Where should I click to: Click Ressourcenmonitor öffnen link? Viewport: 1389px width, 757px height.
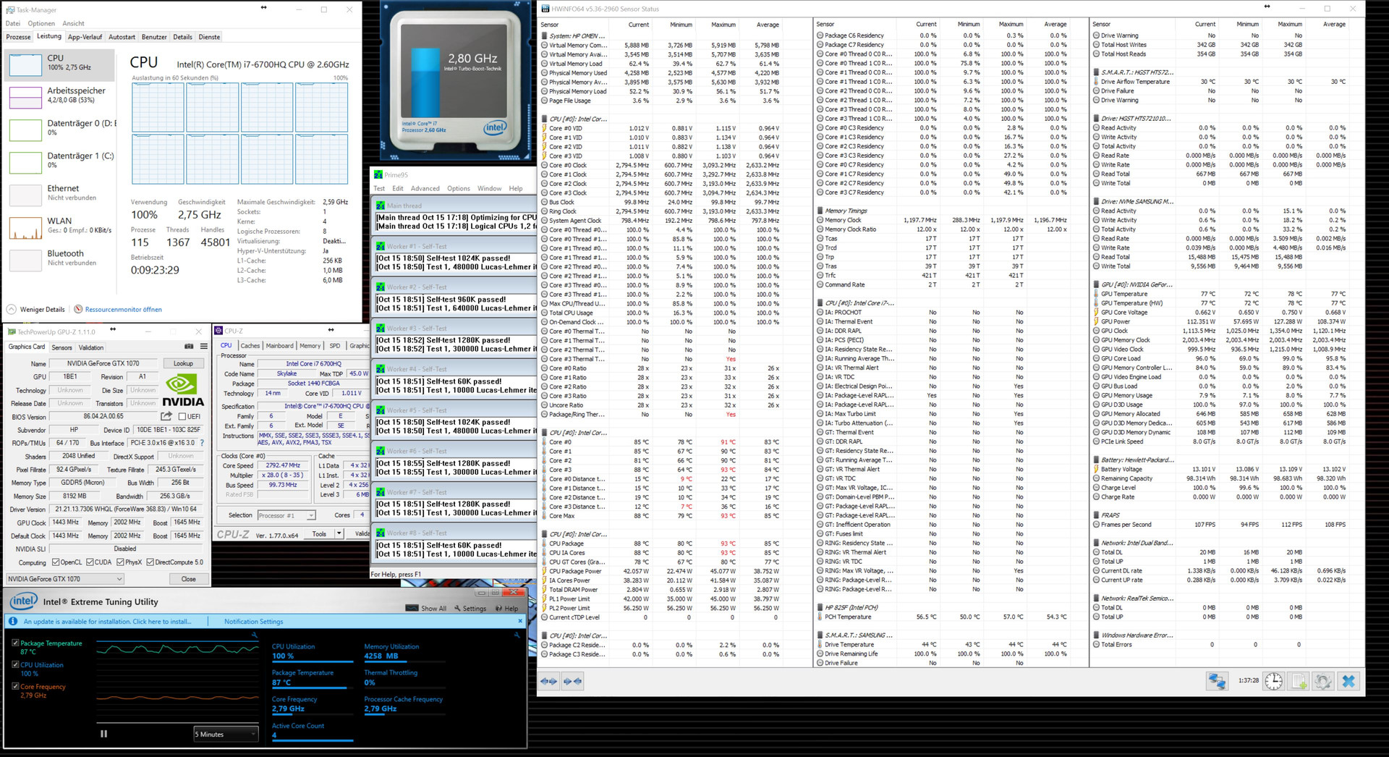point(124,309)
